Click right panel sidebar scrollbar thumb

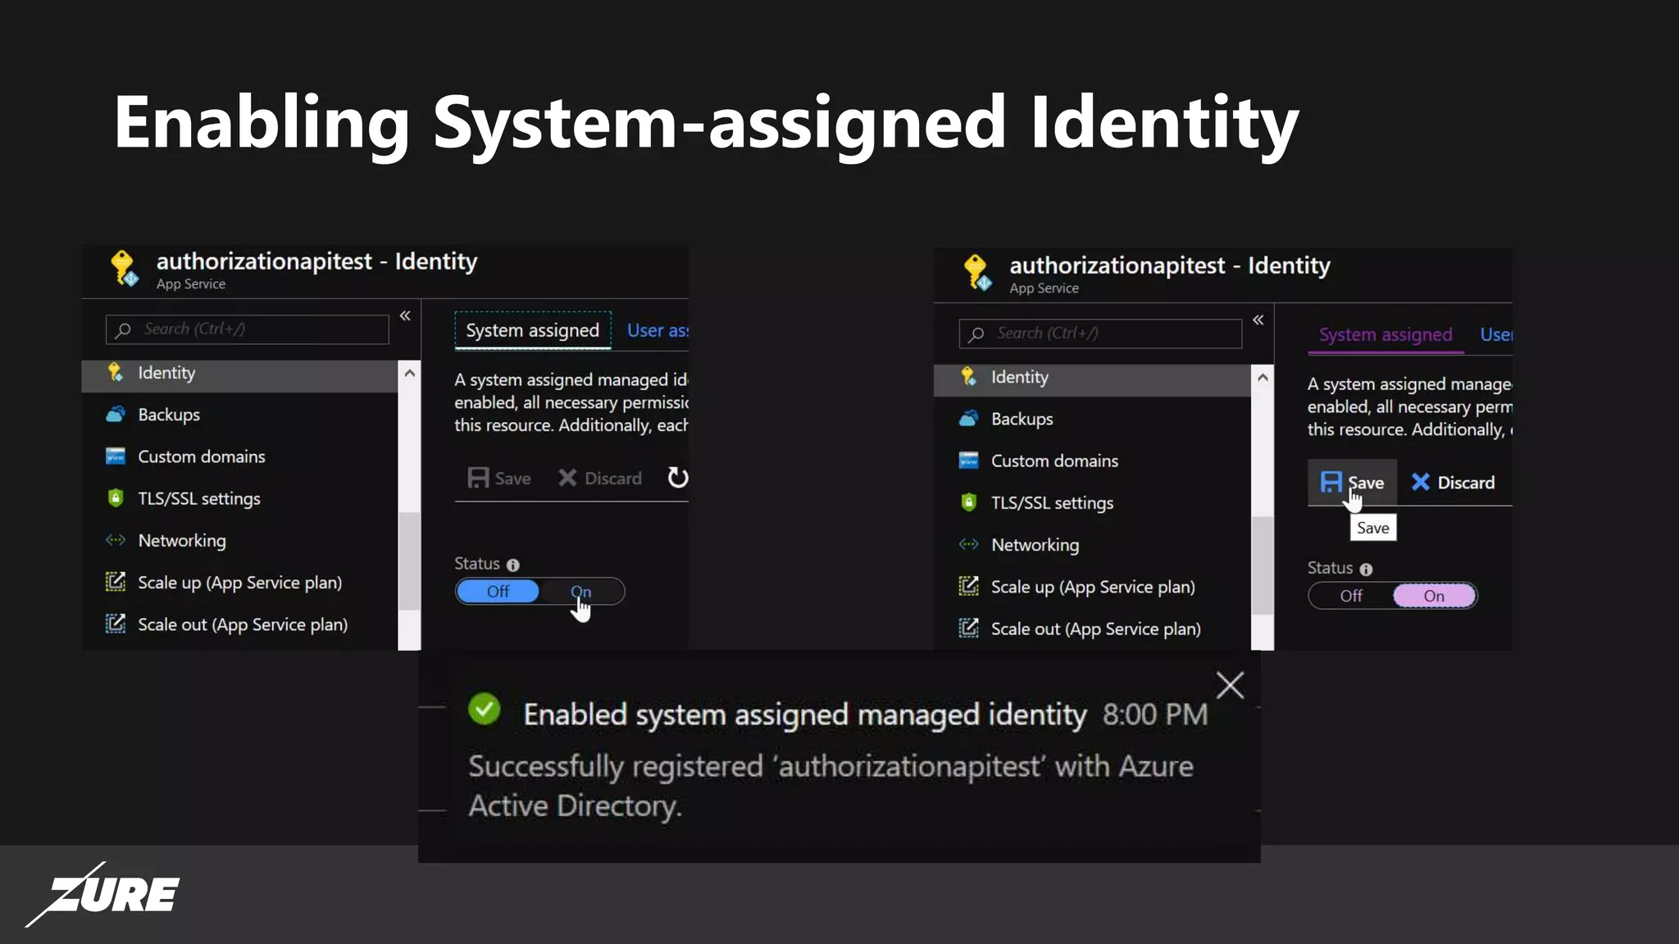1263,565
